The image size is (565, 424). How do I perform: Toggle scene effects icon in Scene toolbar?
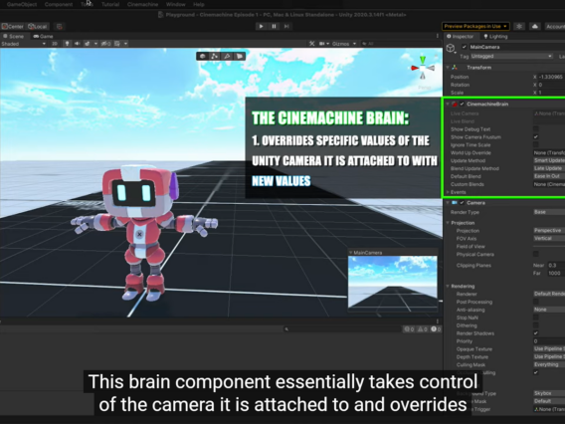[x=88, y=44]
